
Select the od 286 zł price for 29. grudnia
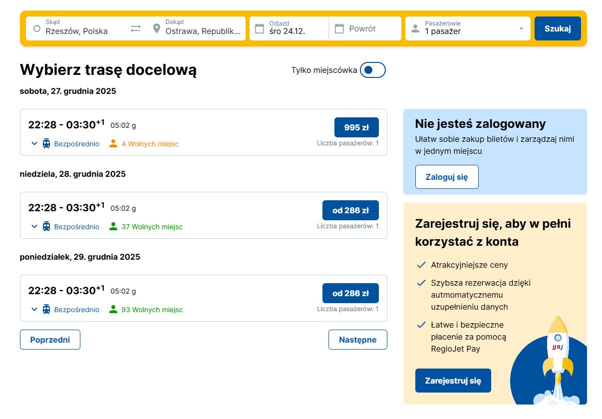pos(350,293)
